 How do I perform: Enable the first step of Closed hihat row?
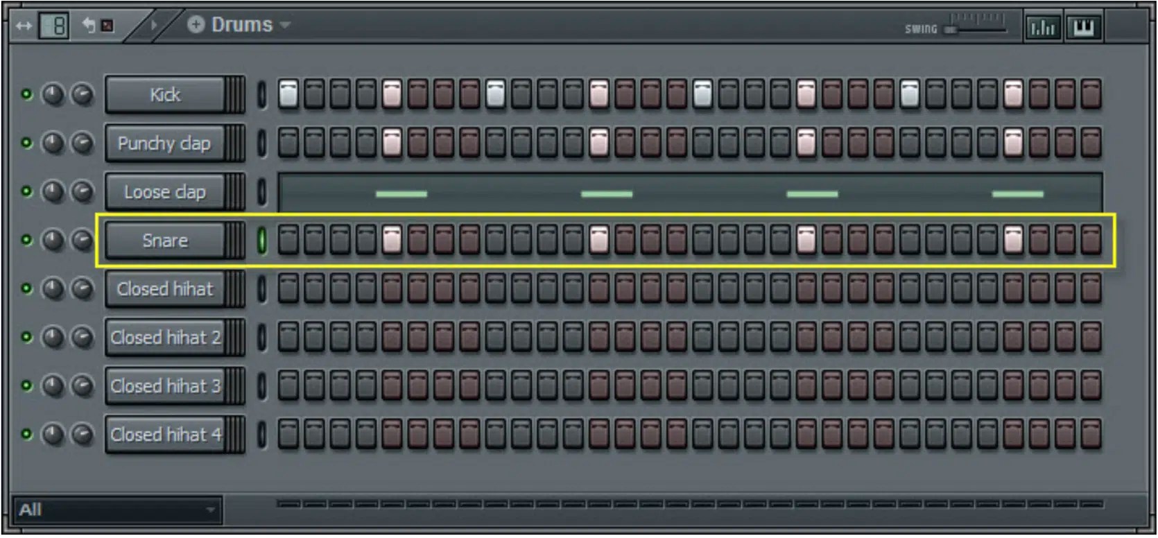tap(288, 288)
